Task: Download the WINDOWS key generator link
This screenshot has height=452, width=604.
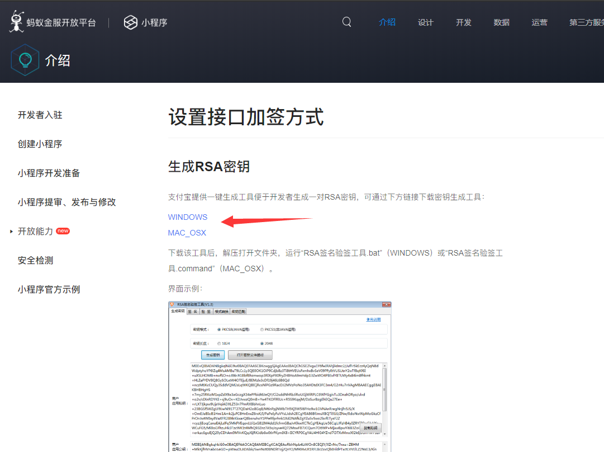Action: coord(188,217)
